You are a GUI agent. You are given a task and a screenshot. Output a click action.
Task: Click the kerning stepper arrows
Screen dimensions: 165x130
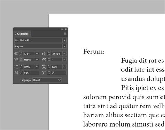(21, 60)
